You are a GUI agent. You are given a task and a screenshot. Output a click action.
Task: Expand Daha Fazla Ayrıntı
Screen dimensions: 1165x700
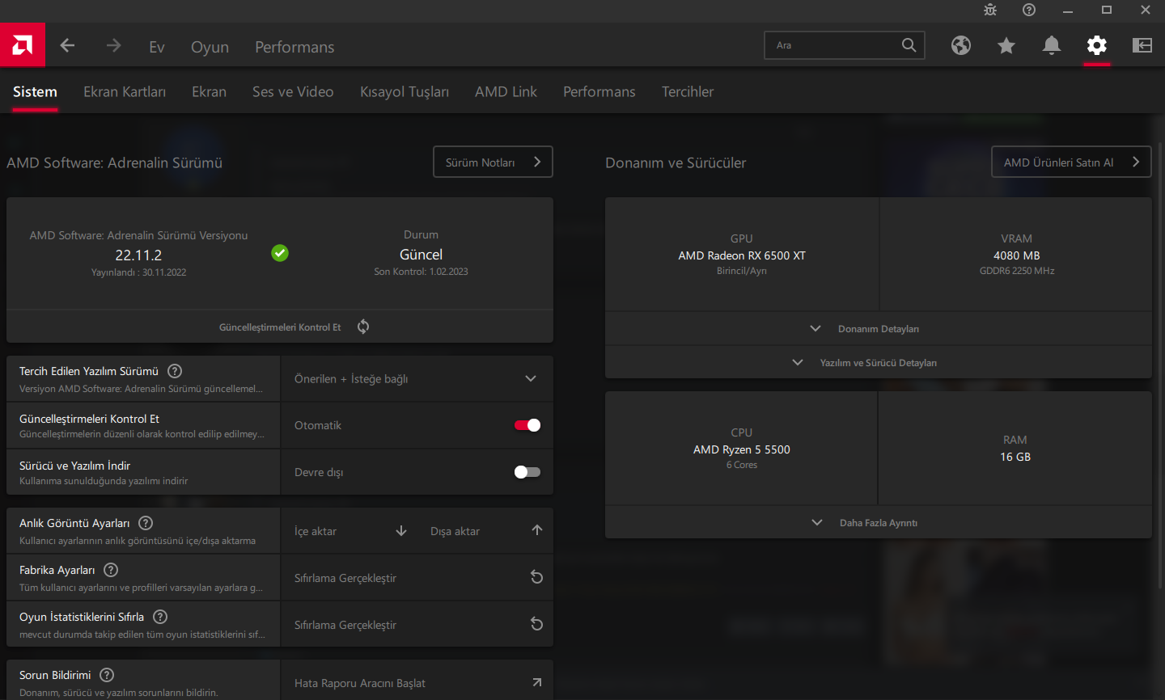(x=879, y=523)
